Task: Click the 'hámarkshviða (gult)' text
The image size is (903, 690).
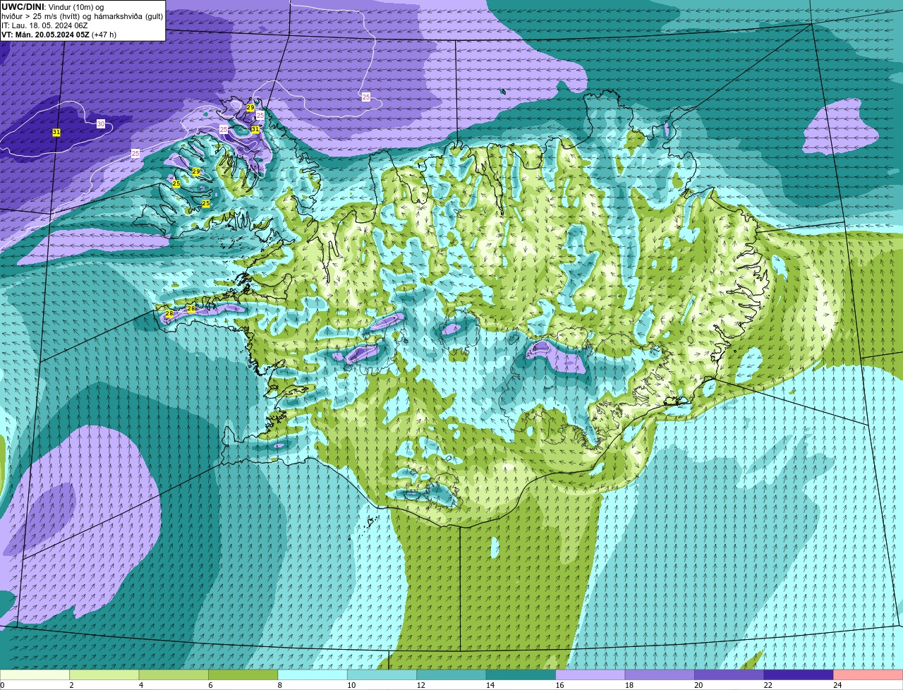Action: tap(130, 16)
